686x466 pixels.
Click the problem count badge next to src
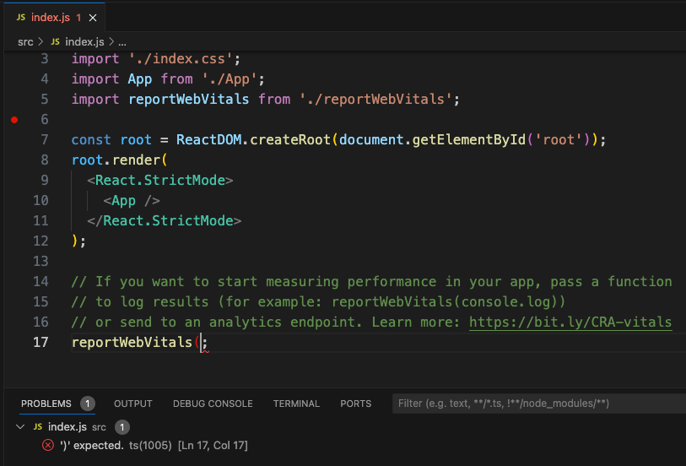(x=122, y=427)
